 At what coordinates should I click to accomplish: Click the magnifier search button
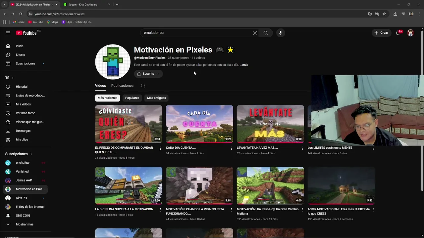266,33
